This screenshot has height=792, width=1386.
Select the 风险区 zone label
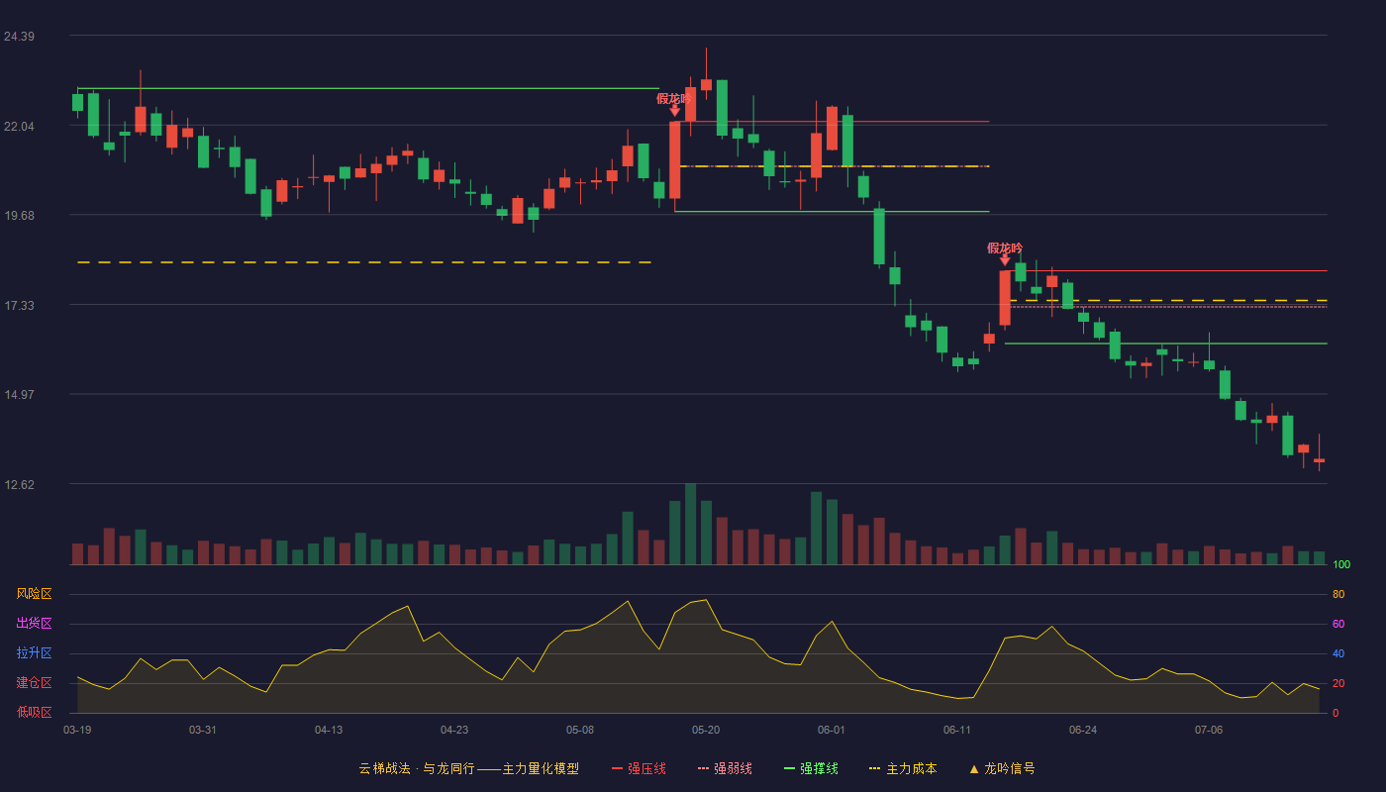tap(34, 594)
